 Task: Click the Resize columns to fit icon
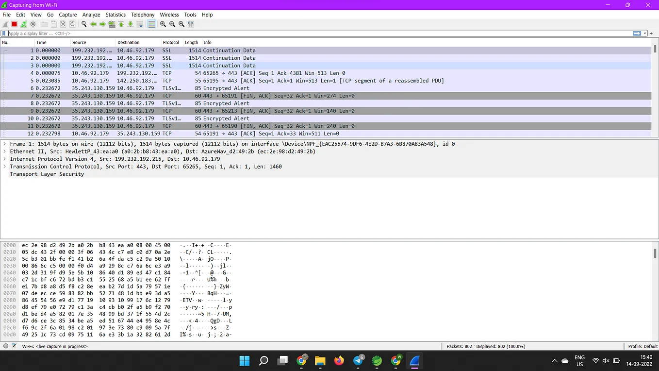coord(191,24)
